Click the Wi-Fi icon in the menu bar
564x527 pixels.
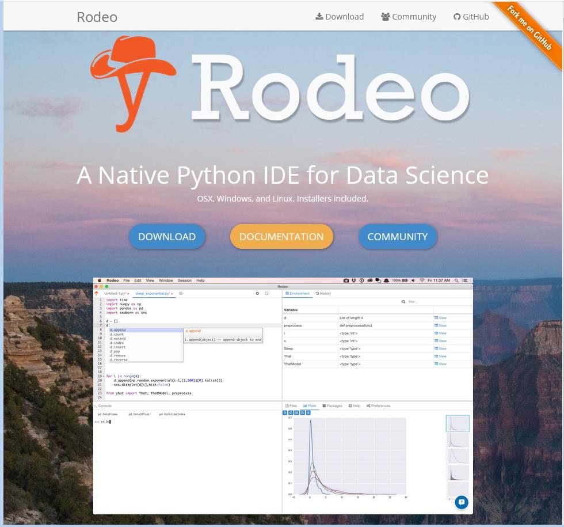click(x=422, y=280)
